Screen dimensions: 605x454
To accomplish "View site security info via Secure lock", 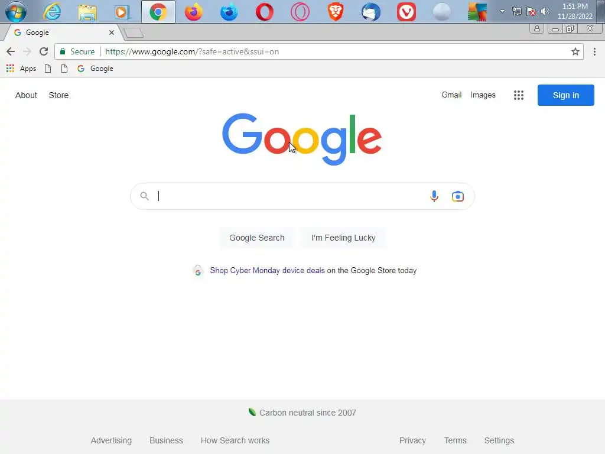I will [77, 51].
